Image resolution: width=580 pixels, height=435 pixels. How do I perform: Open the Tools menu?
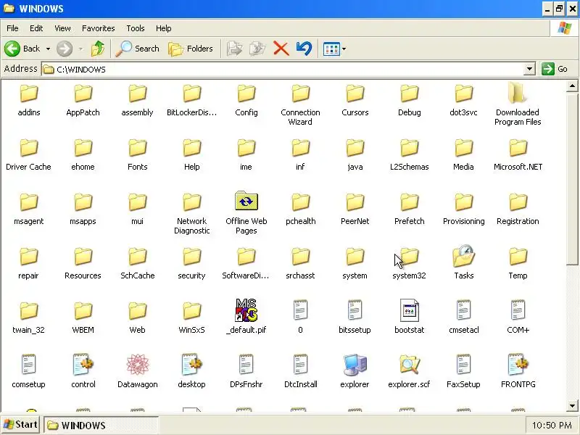pos(136,28)
